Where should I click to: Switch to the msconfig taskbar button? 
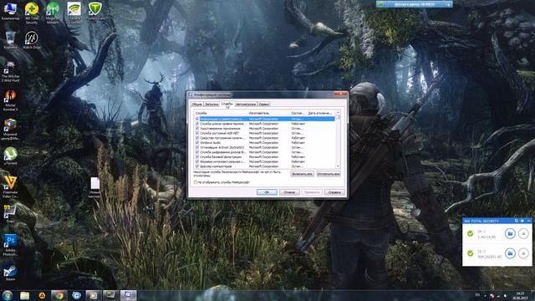[128, 295]
